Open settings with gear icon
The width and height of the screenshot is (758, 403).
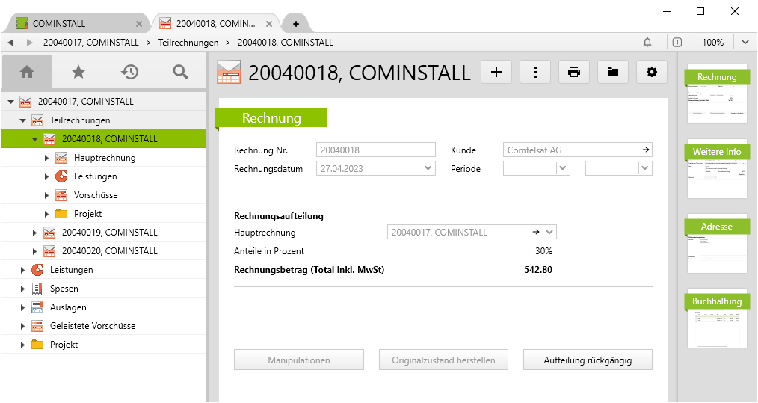tap(652, 72)
